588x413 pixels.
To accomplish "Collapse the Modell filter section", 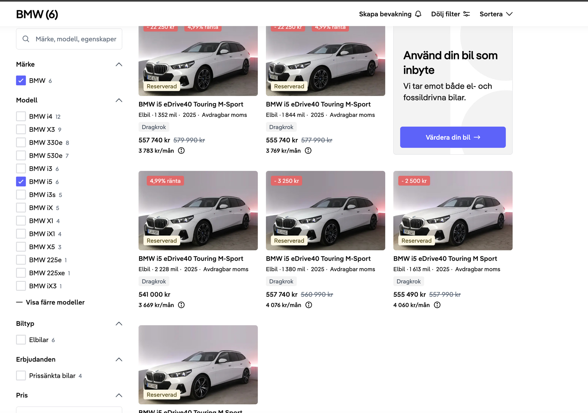I will [119, 100].
